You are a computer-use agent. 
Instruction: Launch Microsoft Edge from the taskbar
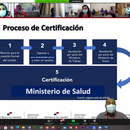click(x=17, y=128)
